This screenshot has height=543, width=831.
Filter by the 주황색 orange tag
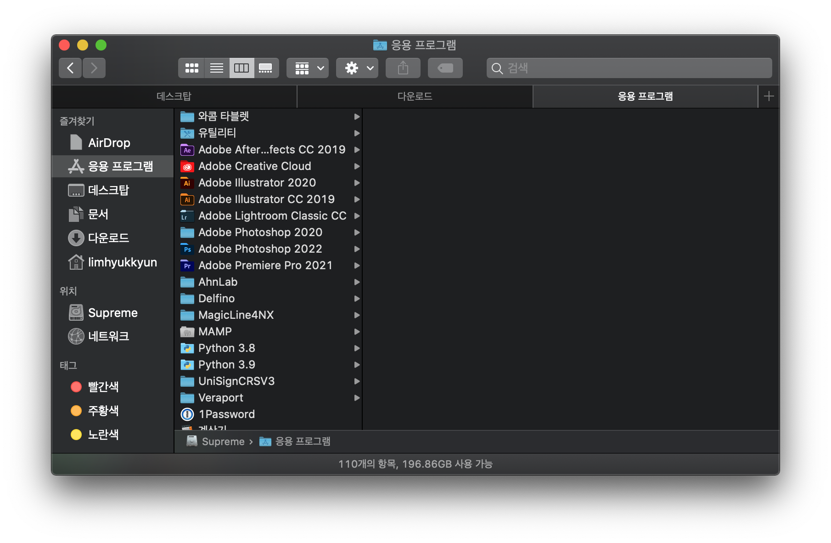[112, 411]
